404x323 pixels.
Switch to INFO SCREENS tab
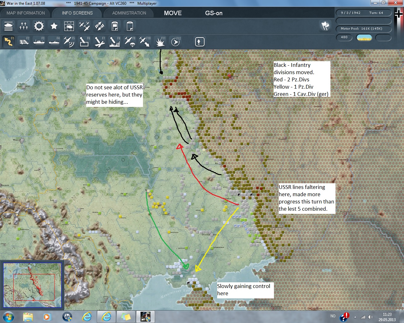coord(77,13)
